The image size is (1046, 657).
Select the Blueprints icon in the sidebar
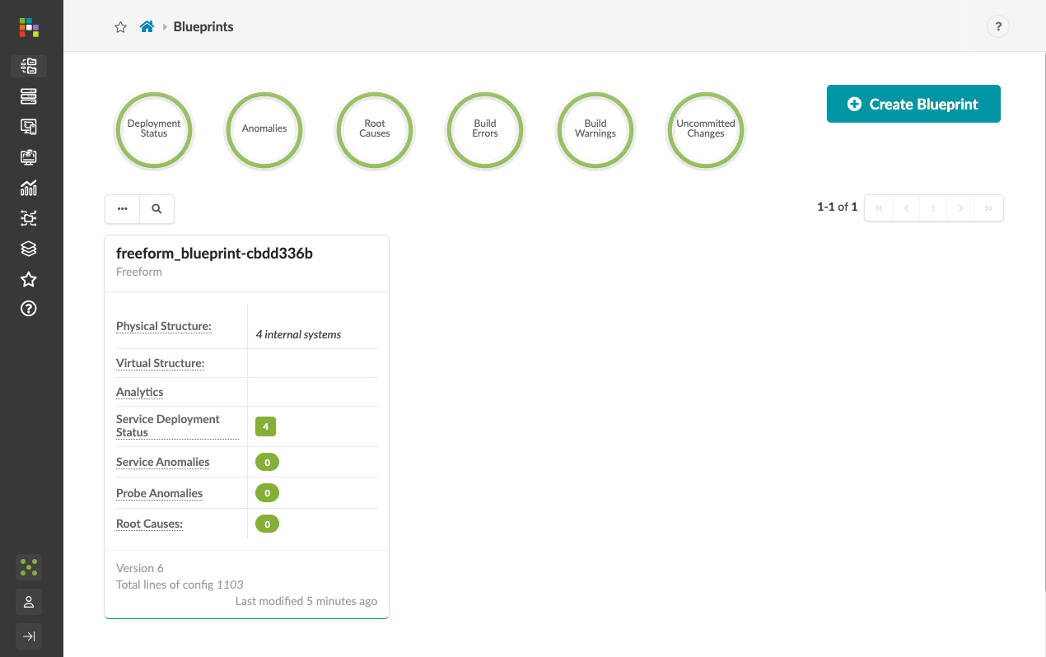pos(29,66)
